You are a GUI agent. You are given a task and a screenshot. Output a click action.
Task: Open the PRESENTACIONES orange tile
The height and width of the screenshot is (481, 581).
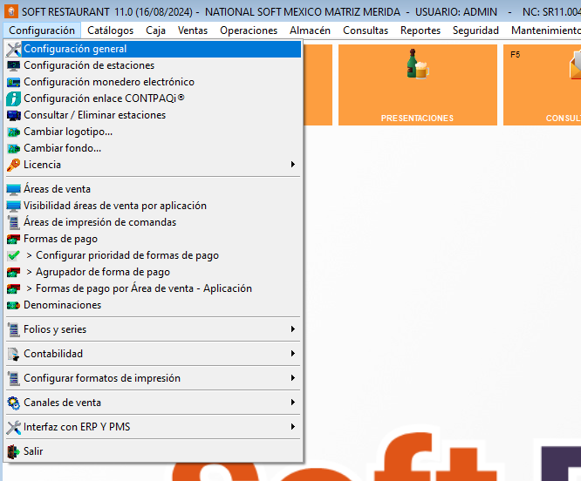tap(418, 85)
